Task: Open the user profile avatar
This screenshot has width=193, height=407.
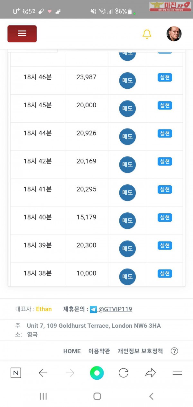Action: (174, 34)
